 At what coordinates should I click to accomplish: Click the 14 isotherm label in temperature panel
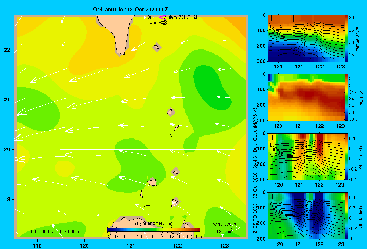(293, 49)
